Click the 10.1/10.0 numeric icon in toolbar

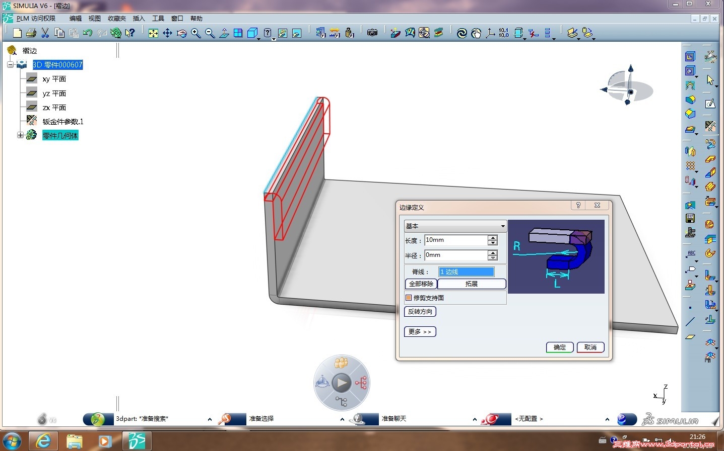[504, 33]
